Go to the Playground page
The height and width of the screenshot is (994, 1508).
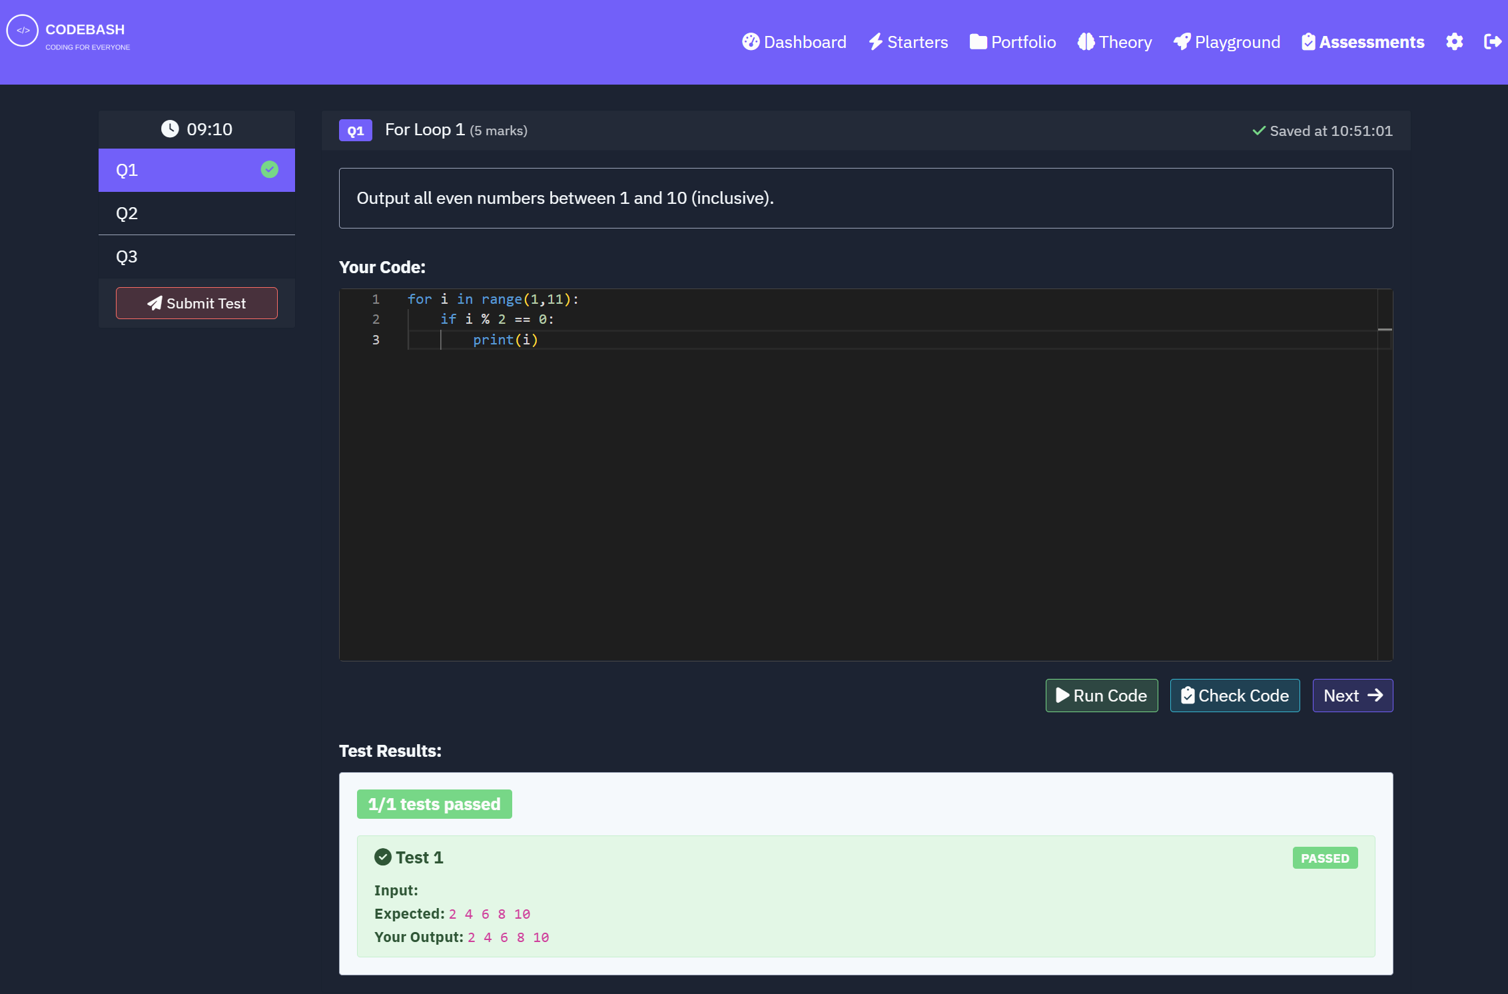[x=1226, y=42]
